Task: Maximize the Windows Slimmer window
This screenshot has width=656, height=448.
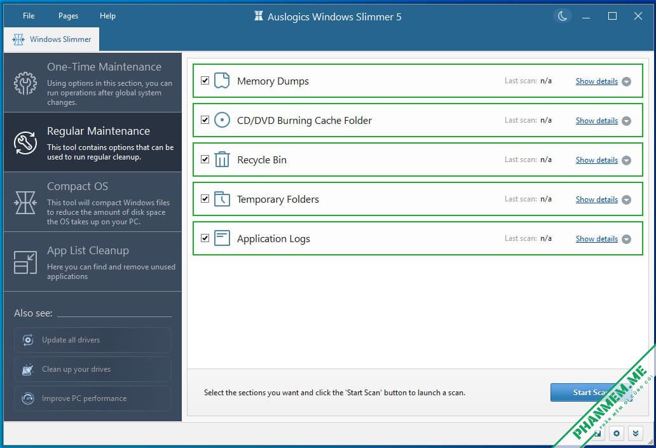Action: click(612, 17)
